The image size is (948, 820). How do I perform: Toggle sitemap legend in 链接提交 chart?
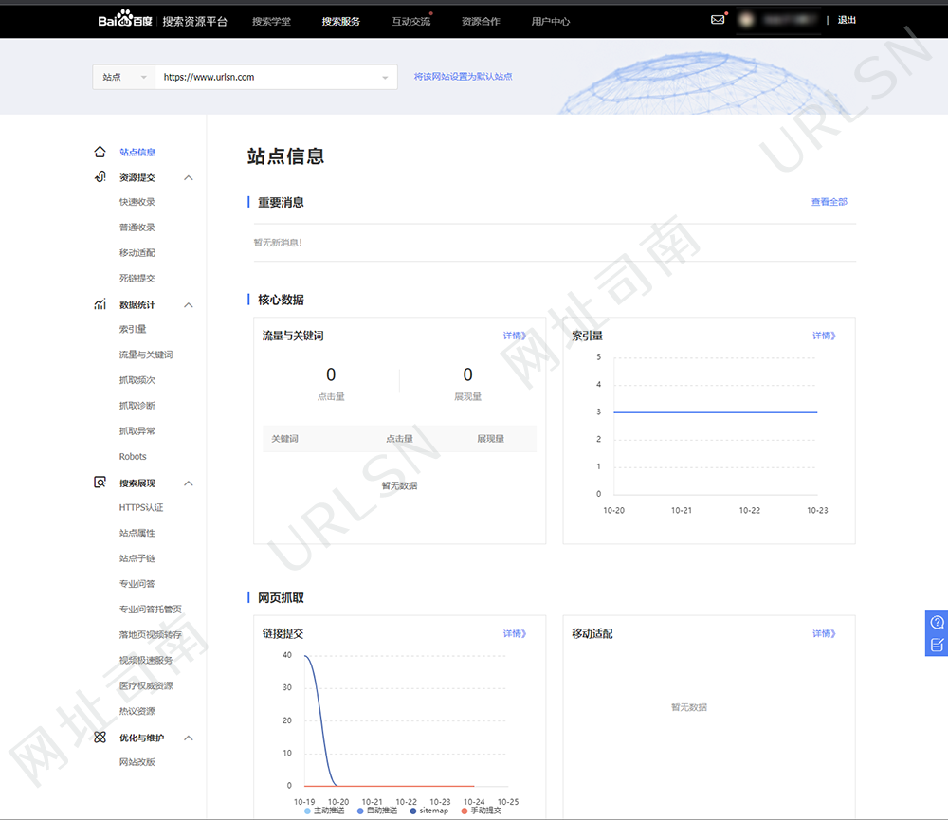pyautogui.click(x=428, y=811)
